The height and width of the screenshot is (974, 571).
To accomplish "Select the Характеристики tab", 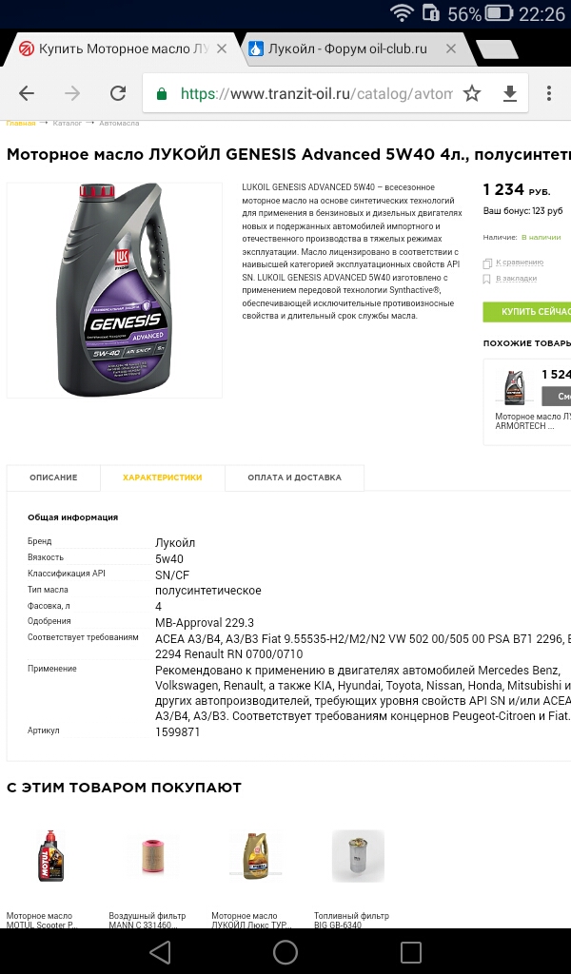I will (162, 477).
